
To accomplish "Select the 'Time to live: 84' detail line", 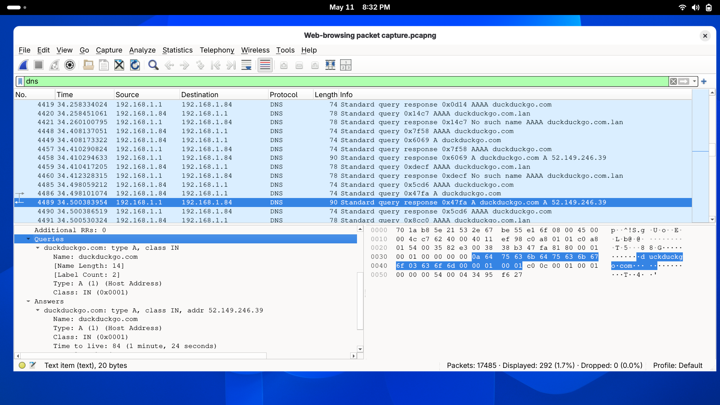I will click(x=135, y=346).
